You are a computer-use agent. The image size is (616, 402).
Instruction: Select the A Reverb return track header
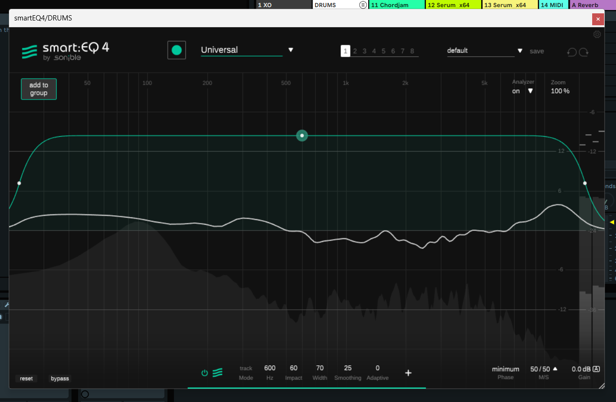point(593,5)
